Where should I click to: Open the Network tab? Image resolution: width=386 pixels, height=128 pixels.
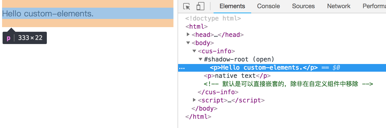coord(339,6)
